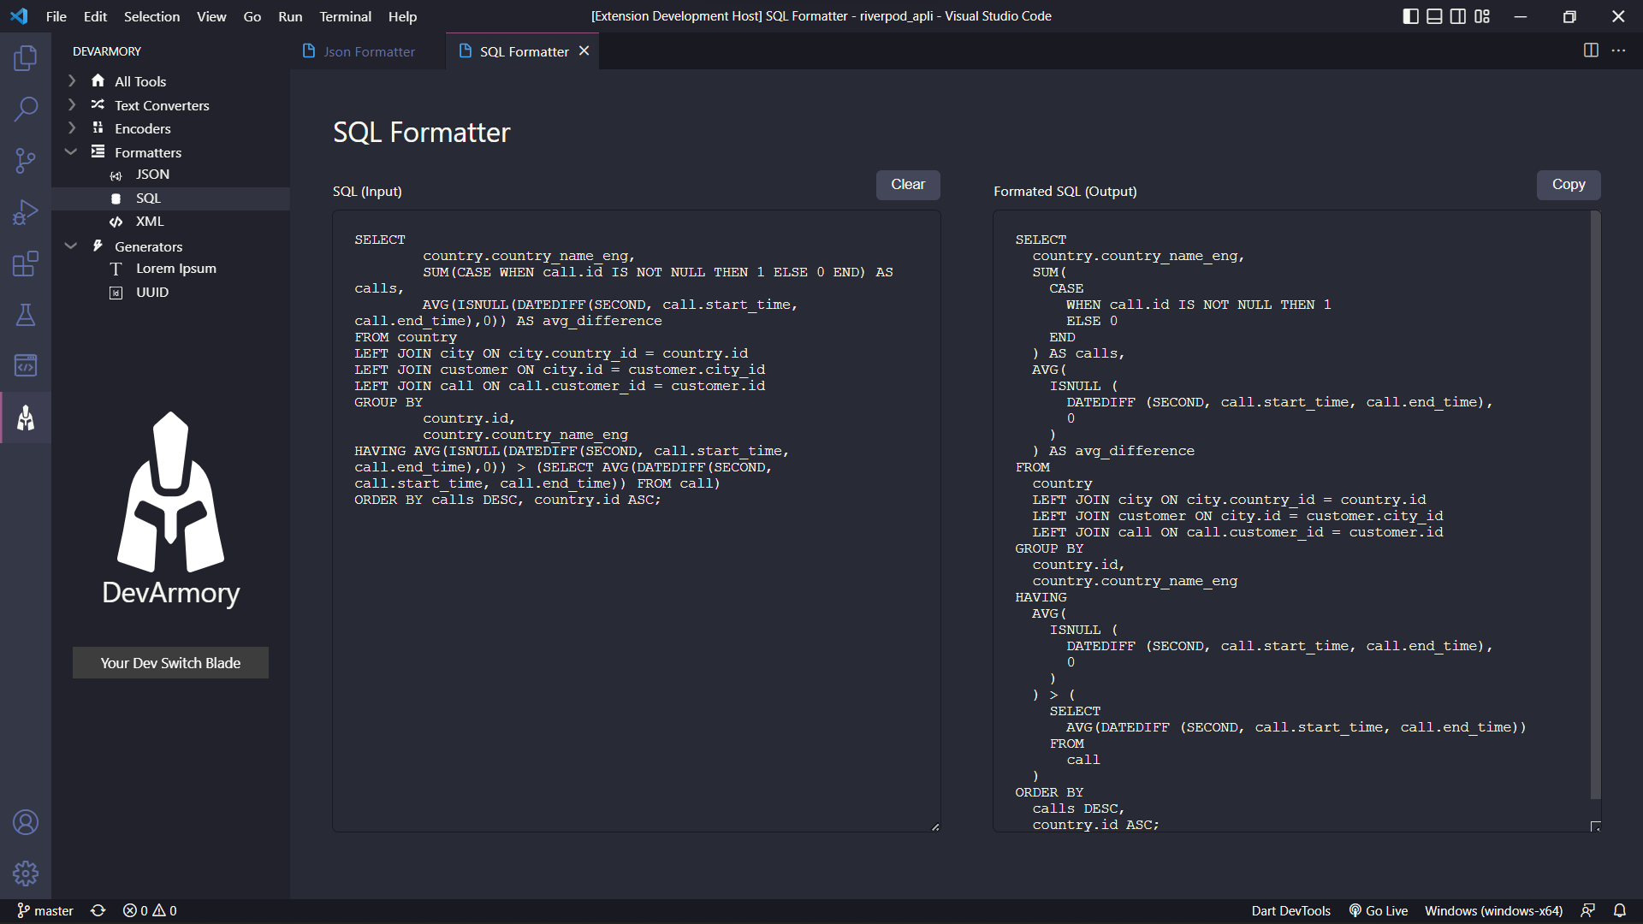
Task: Click the synchronize changes icon in status bar
Action: coord(98,910)
